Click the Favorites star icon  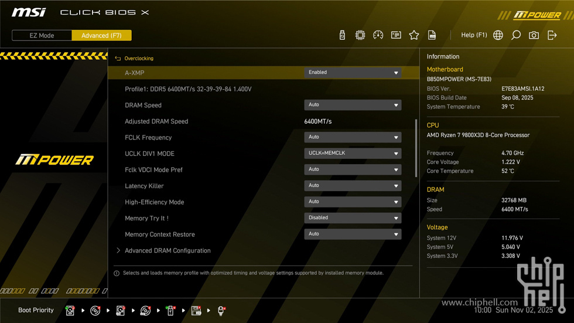(414, 35)
